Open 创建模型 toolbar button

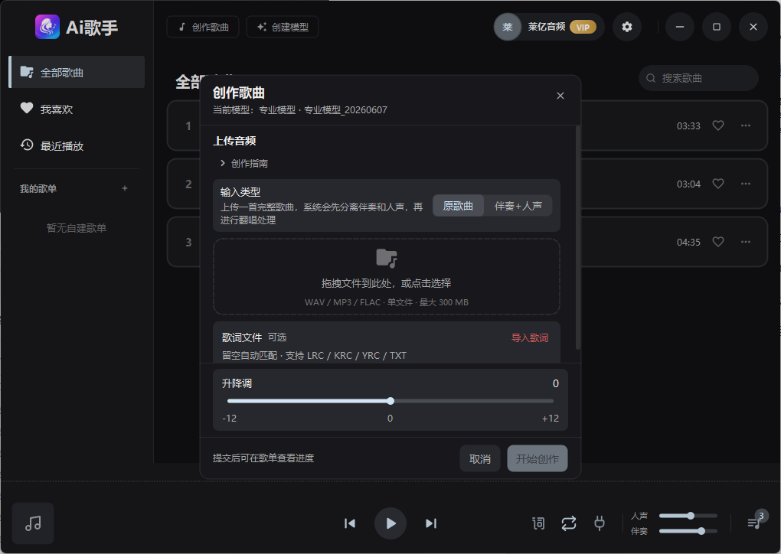[x=283, y=27]
